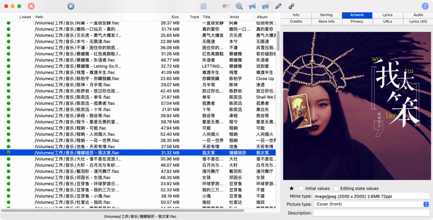Click the magnifying glass zoom icon
The height and width of the screenshot is (220, 433).
pos(239,6)
